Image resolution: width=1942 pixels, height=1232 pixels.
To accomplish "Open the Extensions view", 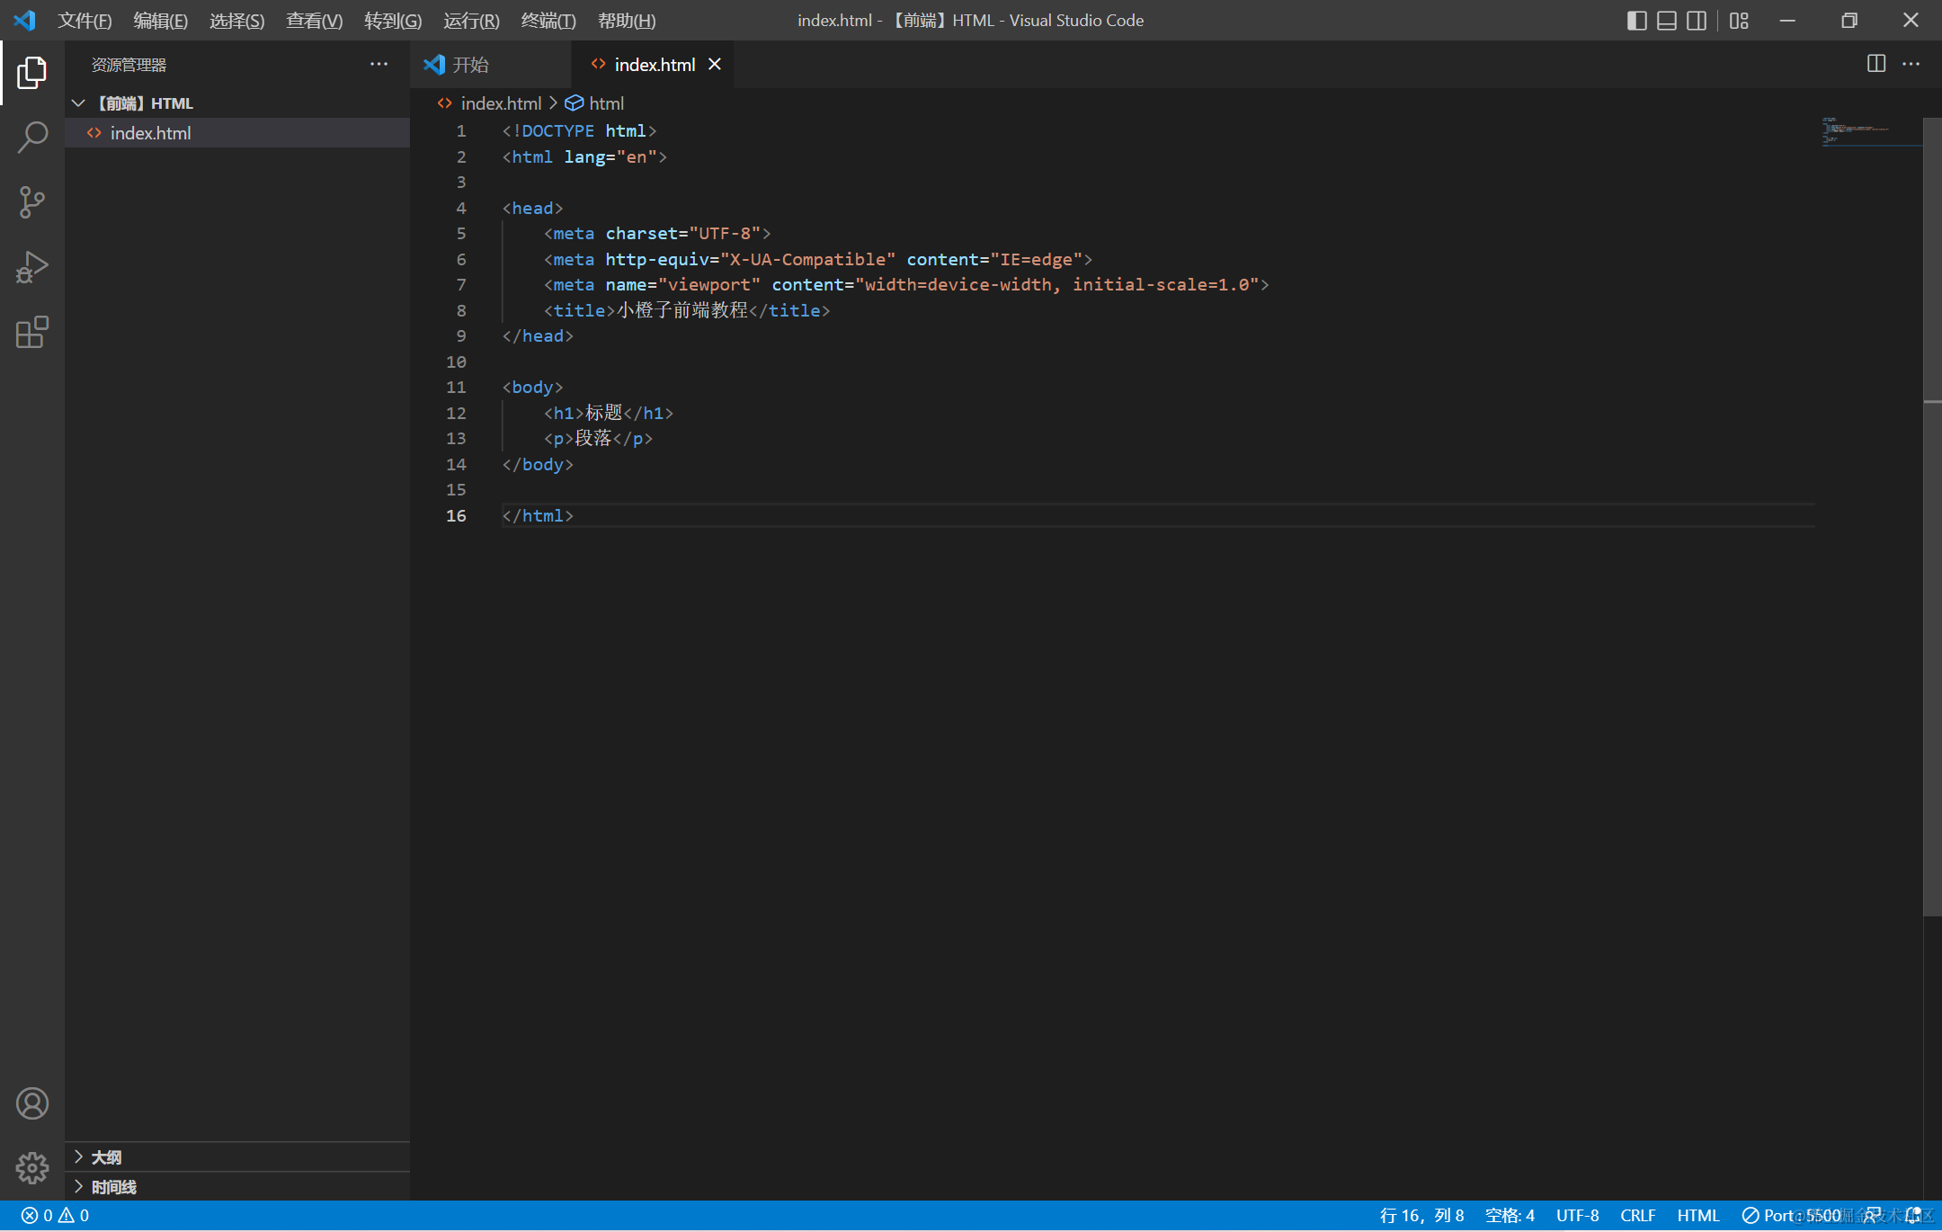I will (32, 332).
